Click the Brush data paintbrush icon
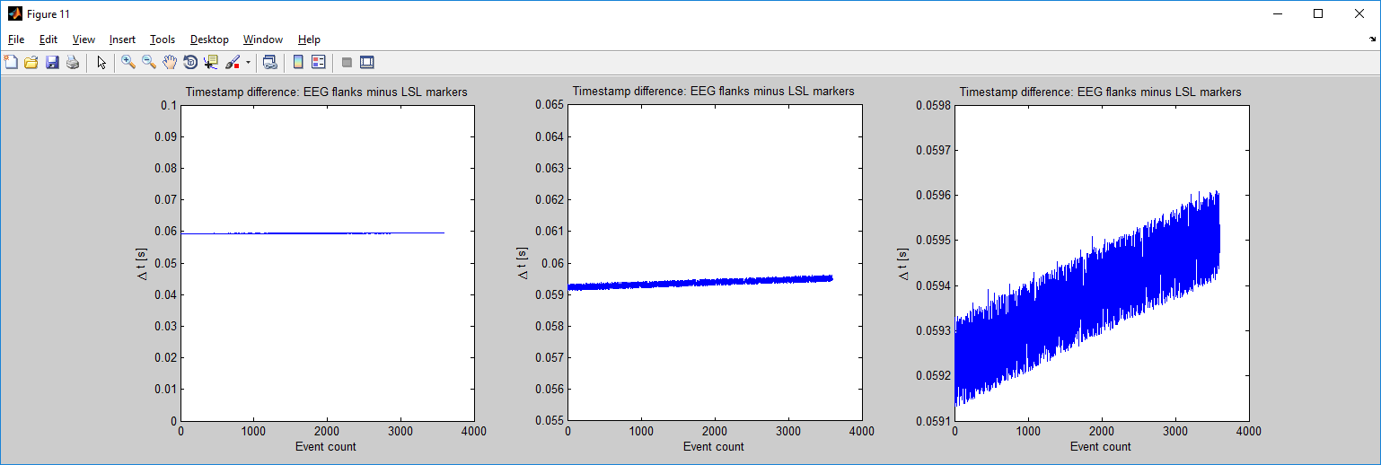 click(232, 62)
